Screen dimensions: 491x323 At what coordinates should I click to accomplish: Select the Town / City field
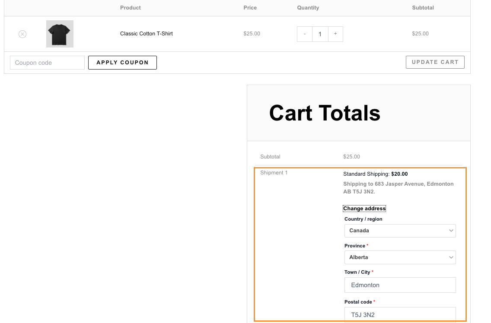click(x=400, y=285)
